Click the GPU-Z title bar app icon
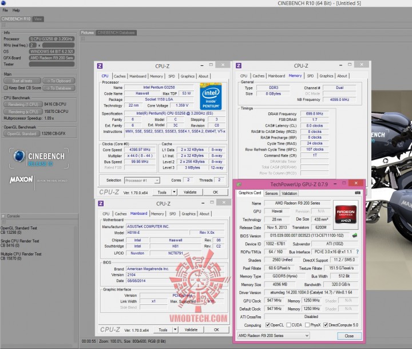 (239, 184)
